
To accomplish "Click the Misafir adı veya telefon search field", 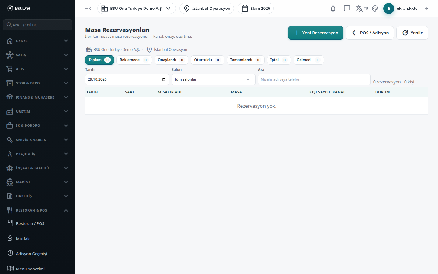I will [x=314, y=79].
